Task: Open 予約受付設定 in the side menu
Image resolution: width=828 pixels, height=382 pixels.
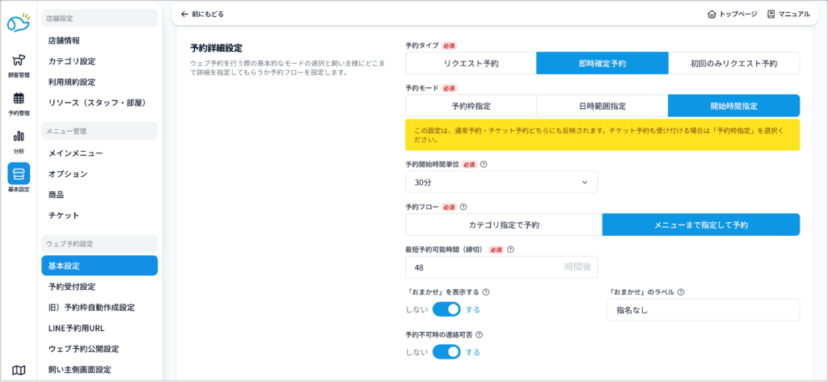Action: pos(72,286)
